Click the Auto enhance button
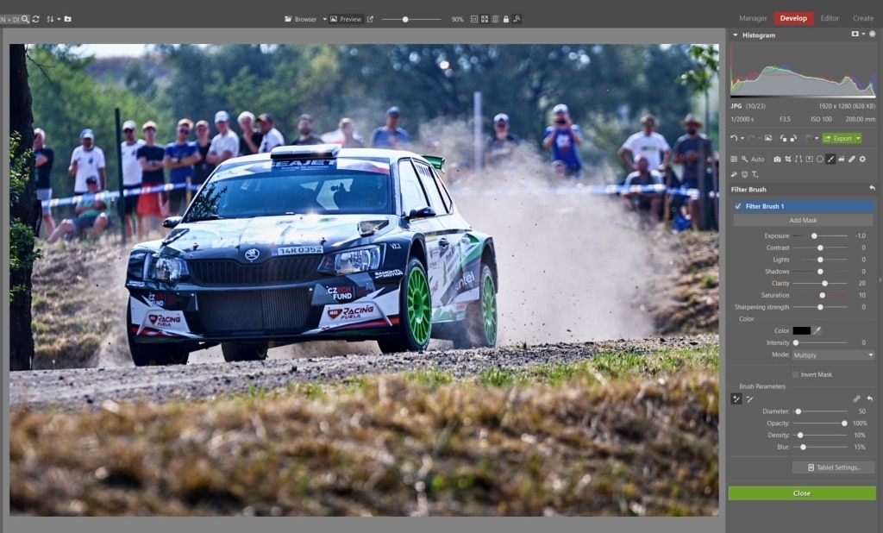The width and height of the screenshot is (883, 533). tap(753, 160)
